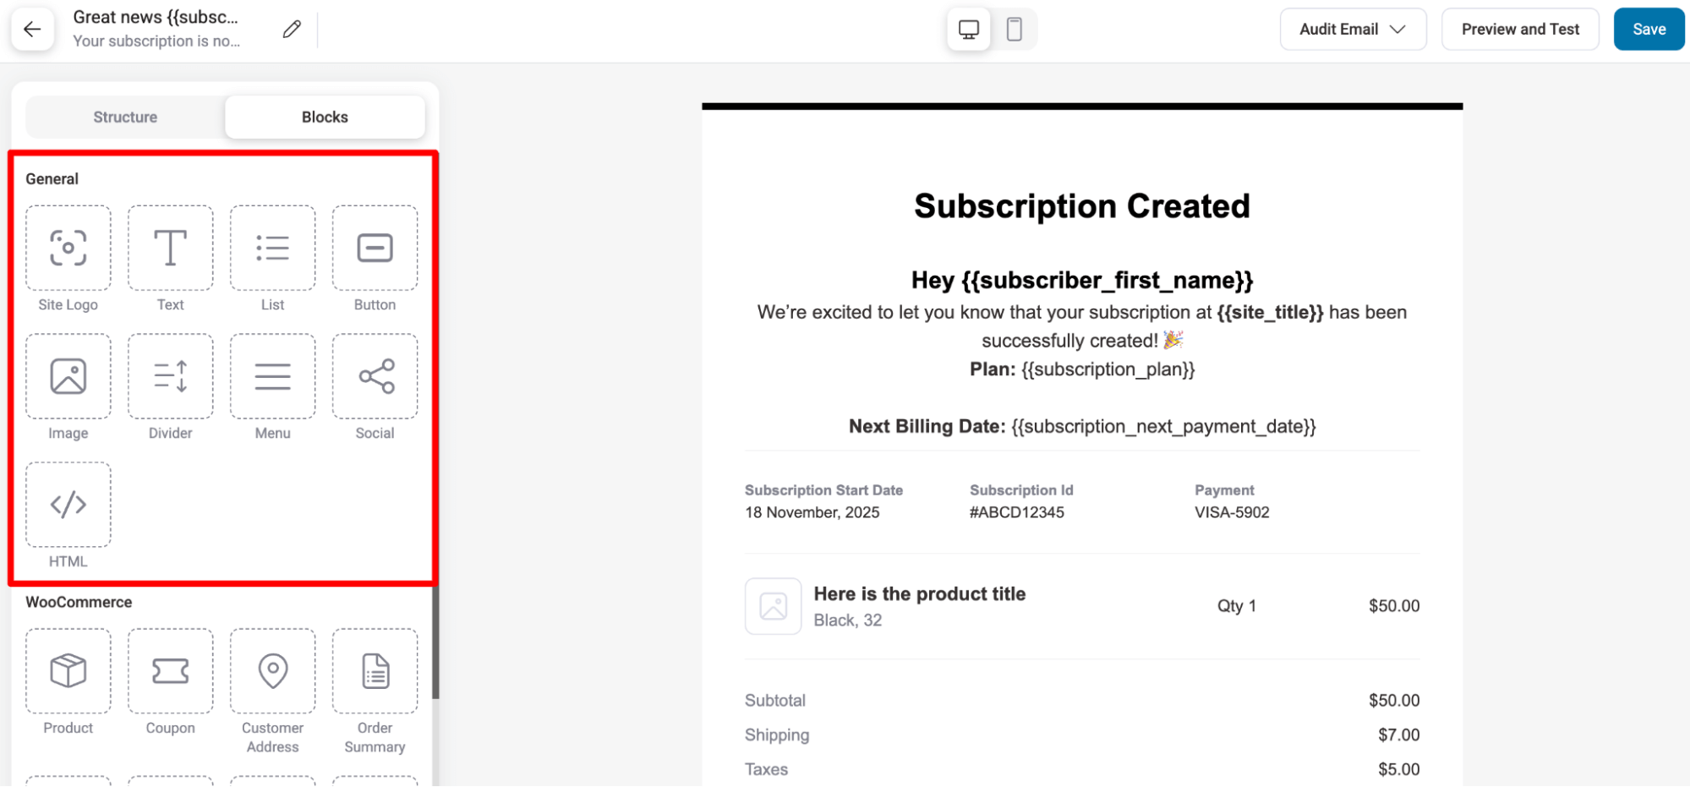The width and height of the screenshot is (1690, 787).
Task: Insert the Button block
Action: point(375,249)
